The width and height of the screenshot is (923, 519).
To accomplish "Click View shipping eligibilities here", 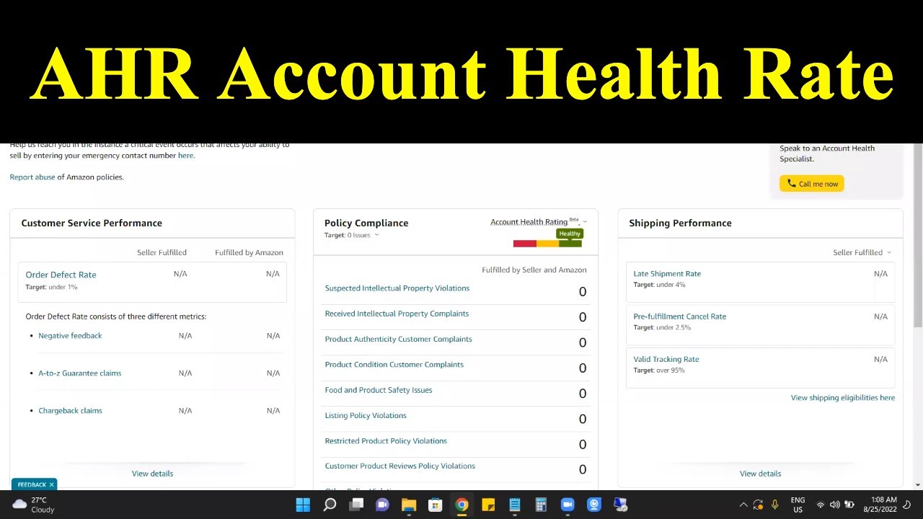I will click(x=843, y=398).
